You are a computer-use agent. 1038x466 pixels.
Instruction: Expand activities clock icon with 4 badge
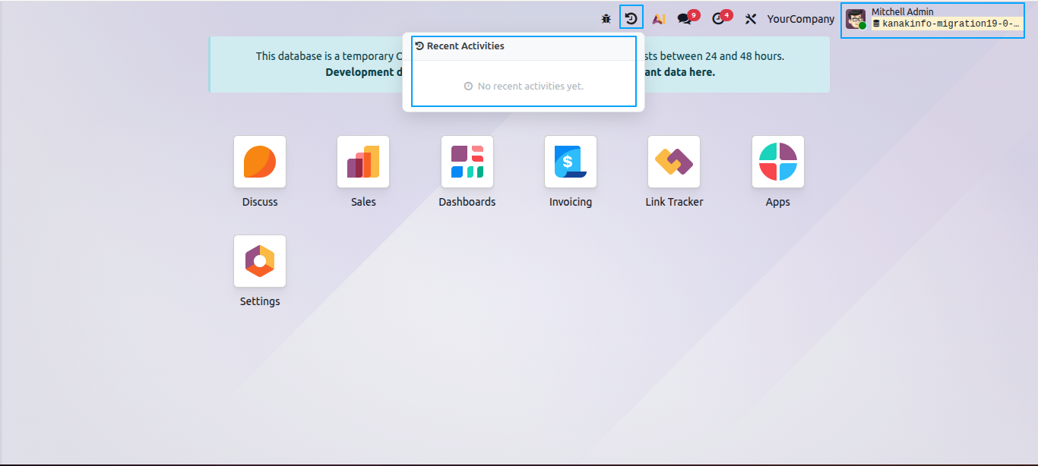[721, 17]
